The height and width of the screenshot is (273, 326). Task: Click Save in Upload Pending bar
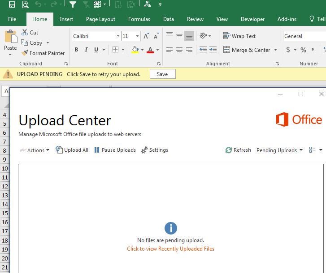pyautogui.click(x=163, y=74)
